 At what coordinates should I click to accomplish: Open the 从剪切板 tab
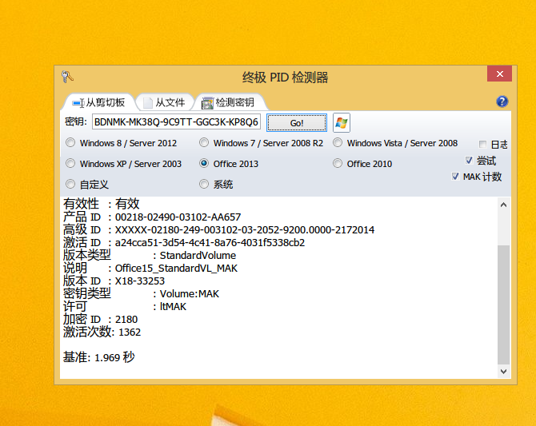coord(98,102)
